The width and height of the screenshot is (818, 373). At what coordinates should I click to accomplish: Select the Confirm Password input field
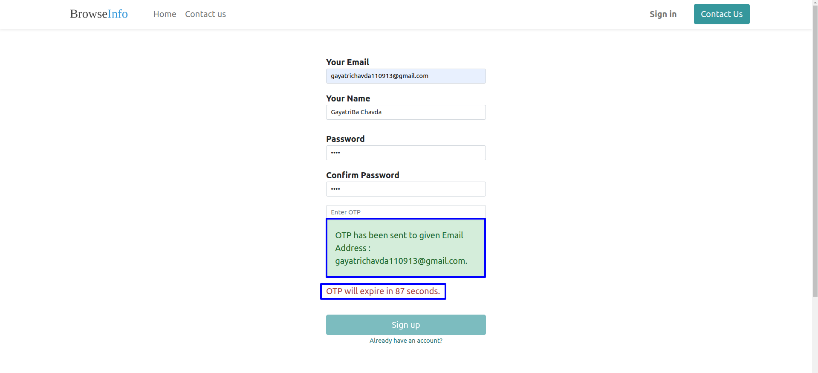coord(406,189)
